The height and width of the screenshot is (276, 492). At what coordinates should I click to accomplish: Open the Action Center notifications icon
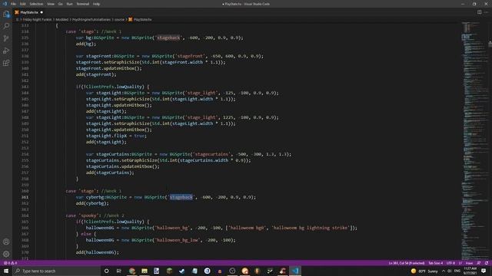click(484, 271)
